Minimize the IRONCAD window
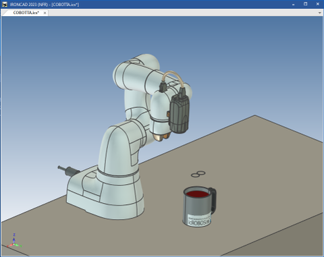324x257 pixels. (293, 4)
